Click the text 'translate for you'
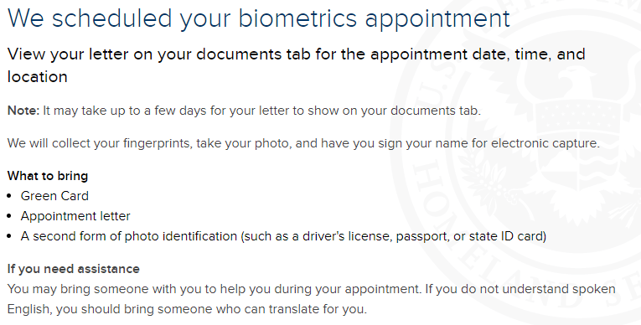641x325 pixels. [318, 309]
